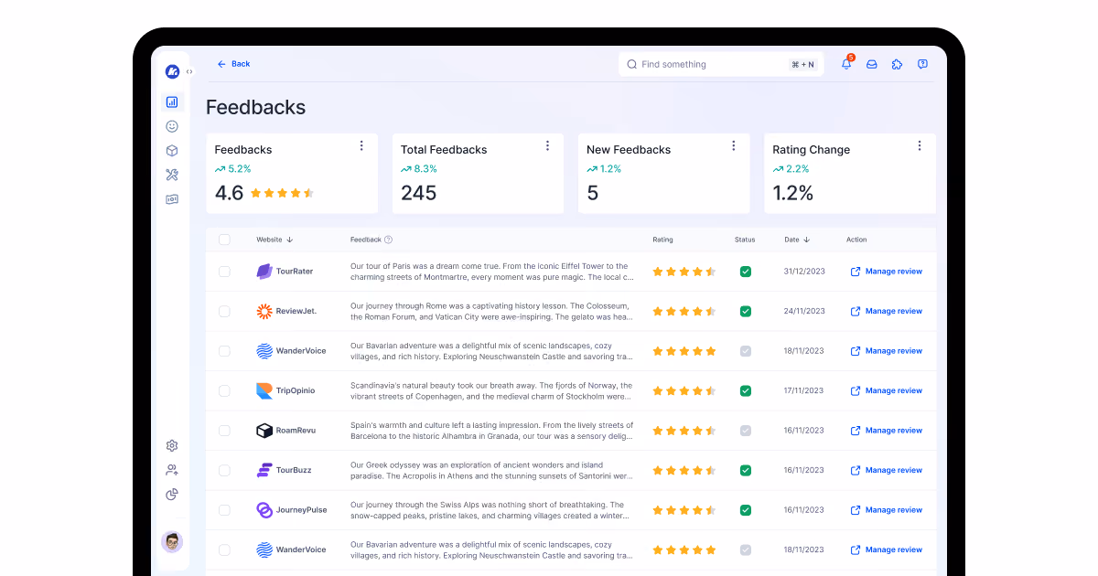The image size is (1098, 576).
Task: Open notifications bell icon
Action: tap(846, 64)
